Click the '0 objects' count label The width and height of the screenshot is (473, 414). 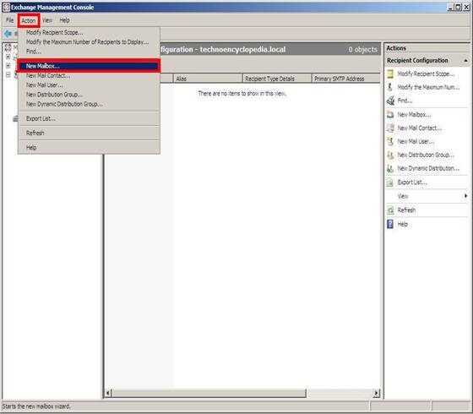(x=362, y=50)
